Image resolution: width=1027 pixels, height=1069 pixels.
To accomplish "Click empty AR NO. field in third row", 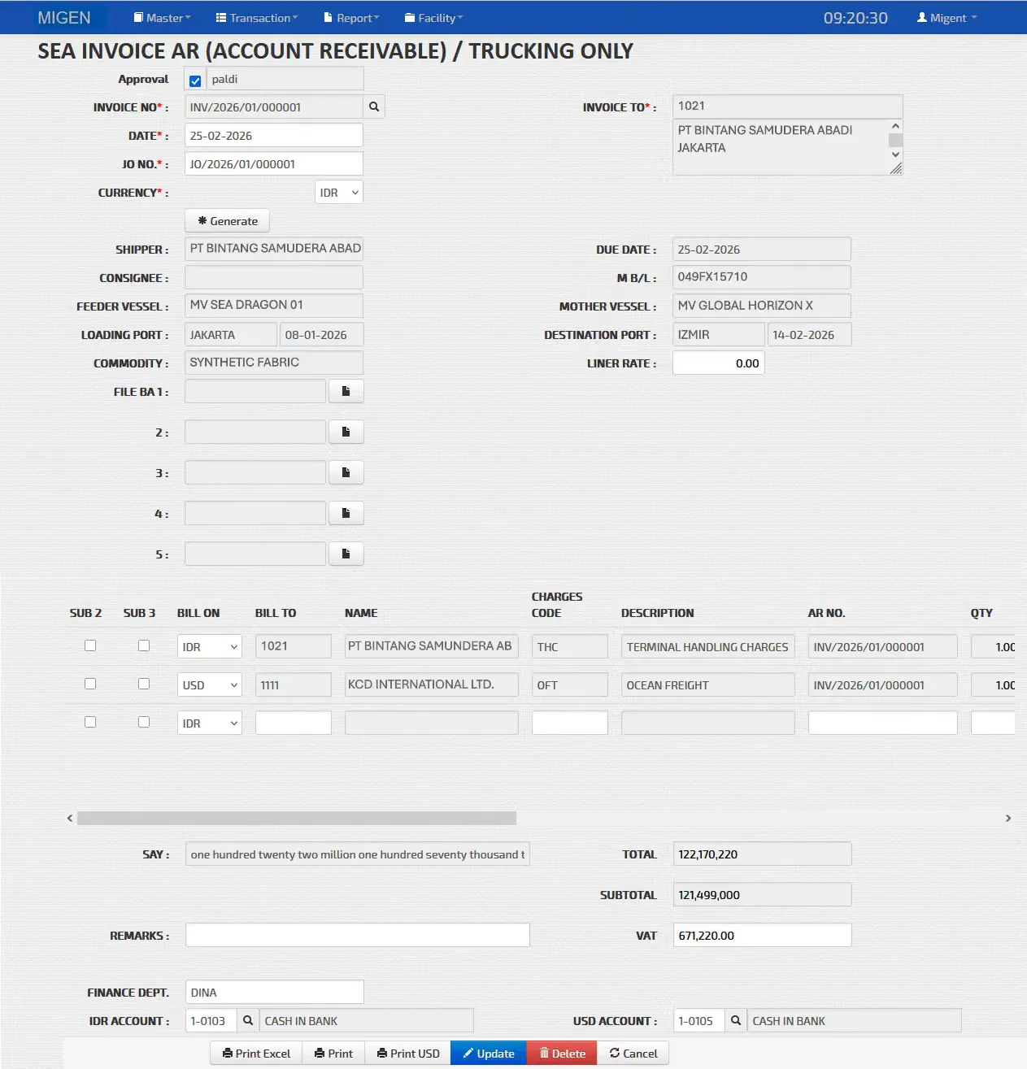I will pyautogui.click(x=883, y=724).
